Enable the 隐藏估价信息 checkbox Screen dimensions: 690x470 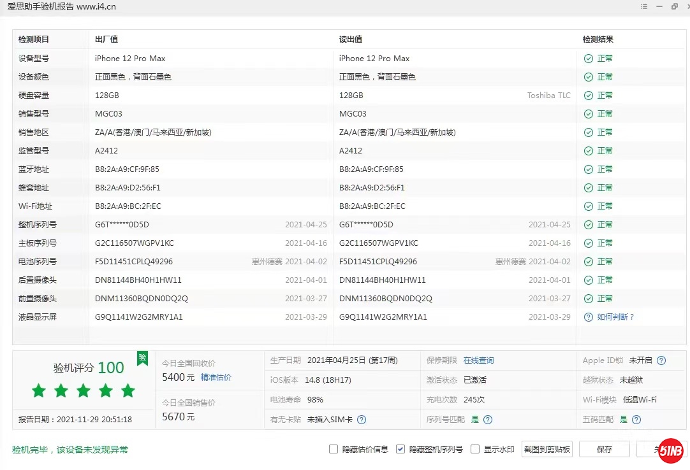[x=334, y=449]
